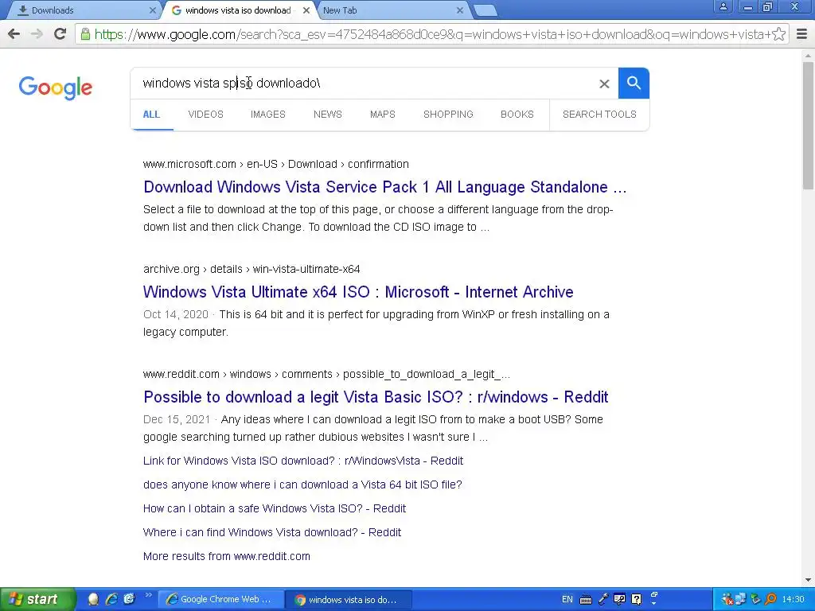Switch to windows vista iso do... taskbar window
The width and height of the screenshot is (815, 611).
[x=349, y=600]
